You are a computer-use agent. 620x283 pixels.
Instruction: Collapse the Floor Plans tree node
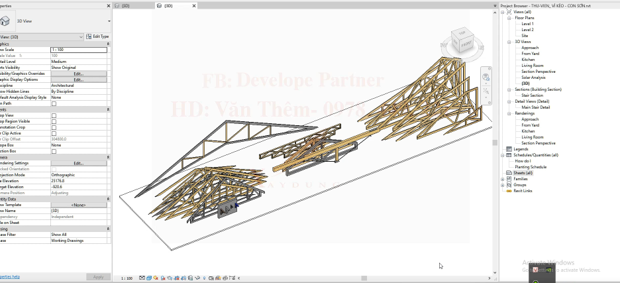(x=509, y=18)
